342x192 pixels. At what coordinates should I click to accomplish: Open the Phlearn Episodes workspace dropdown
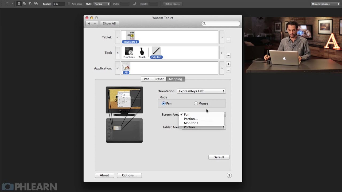[x=325, y=4]
